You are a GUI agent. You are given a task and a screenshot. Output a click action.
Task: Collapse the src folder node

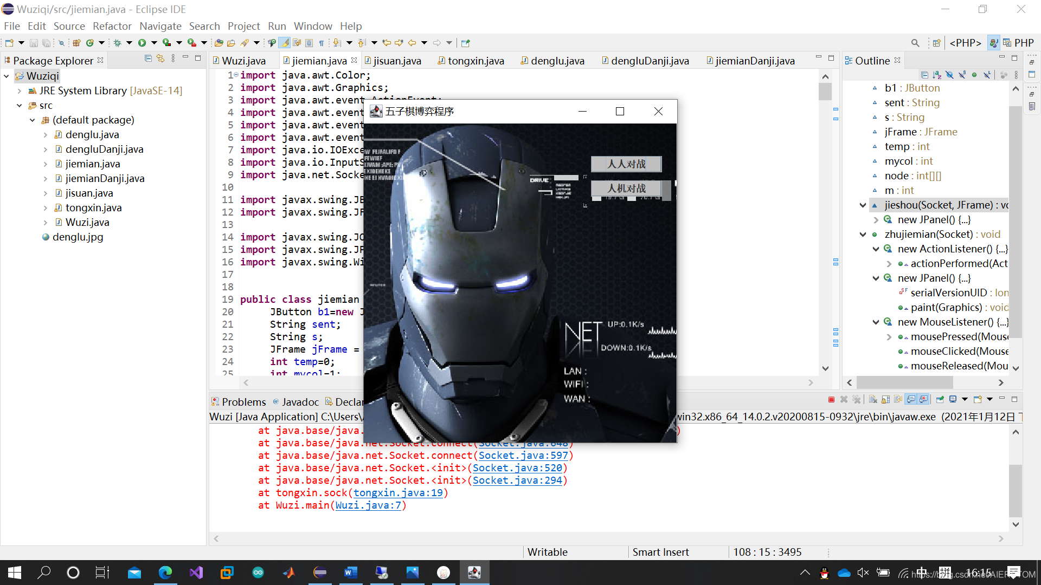[20, 106]
